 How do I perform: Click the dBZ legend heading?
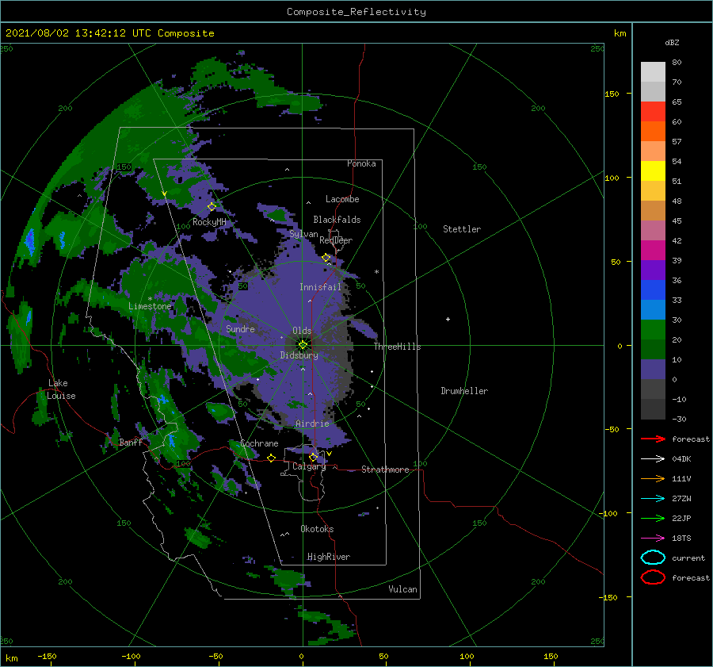672,43
